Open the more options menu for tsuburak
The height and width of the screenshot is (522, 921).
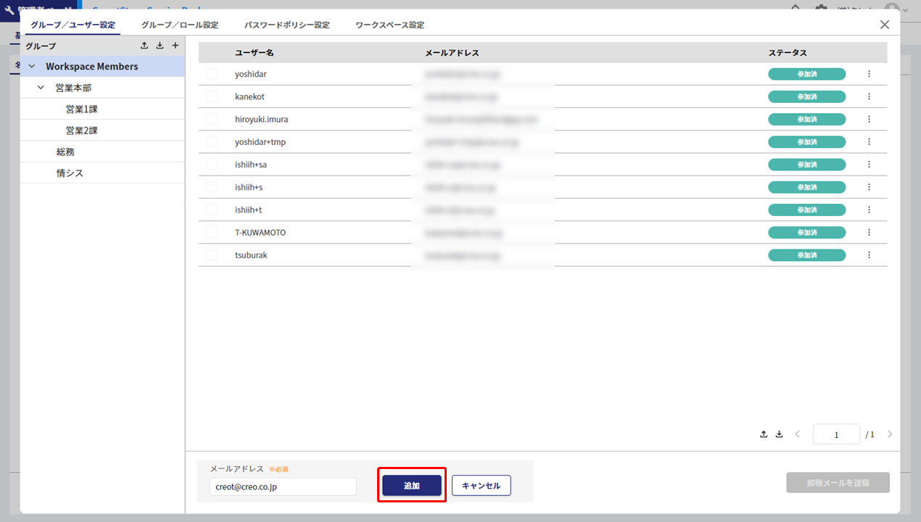[869, 255]
